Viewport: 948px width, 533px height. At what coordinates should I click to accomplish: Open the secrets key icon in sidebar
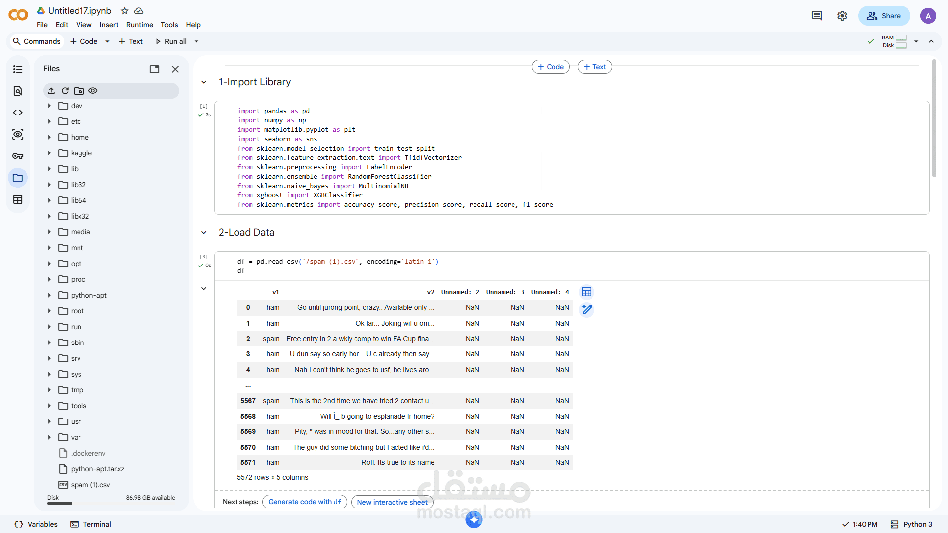click(x=18, y=156)
